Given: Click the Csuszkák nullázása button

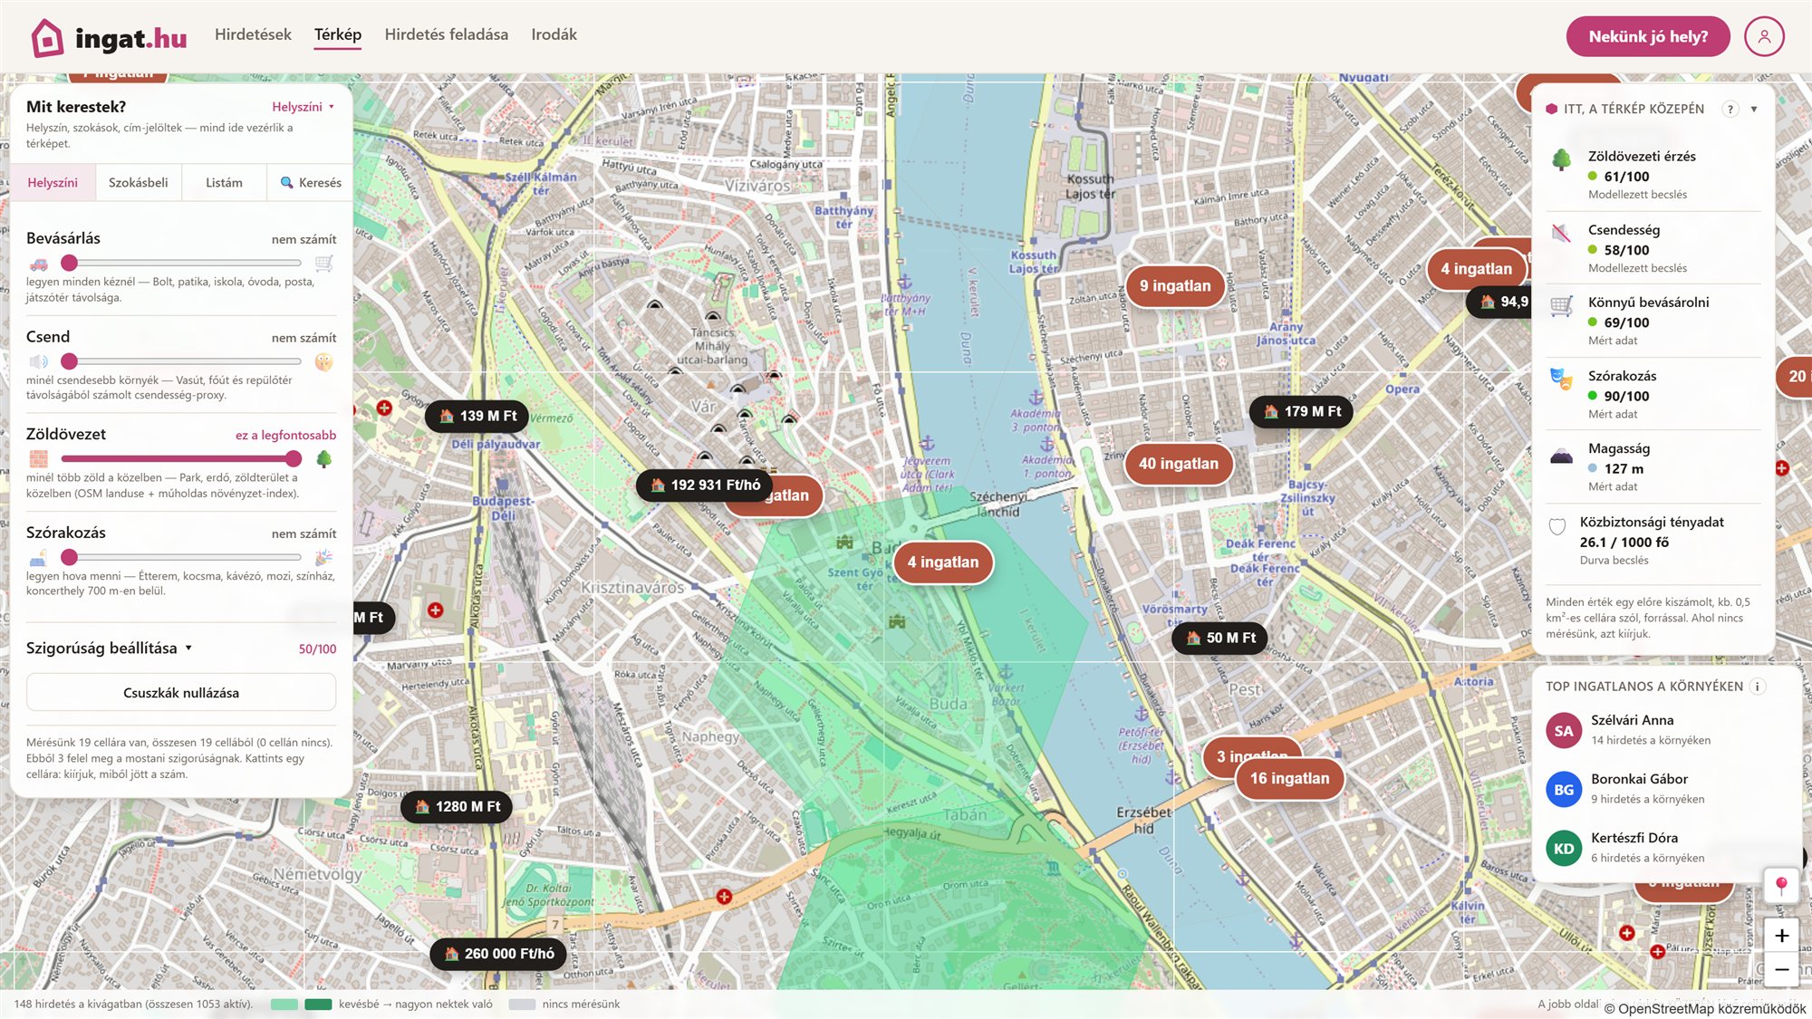Looking at the screenshot, I should coord(181,693).
